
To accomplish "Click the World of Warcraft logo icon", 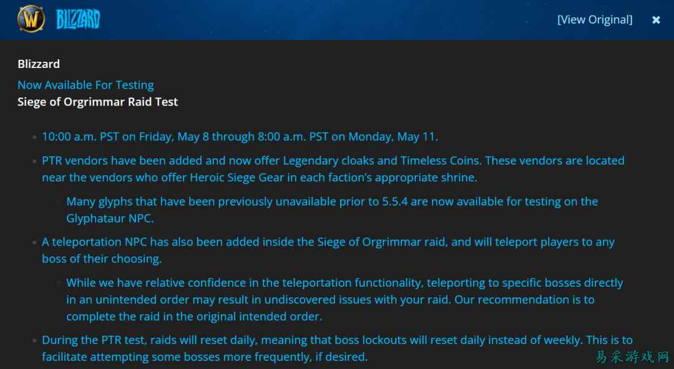I will [x=31, y=19].
